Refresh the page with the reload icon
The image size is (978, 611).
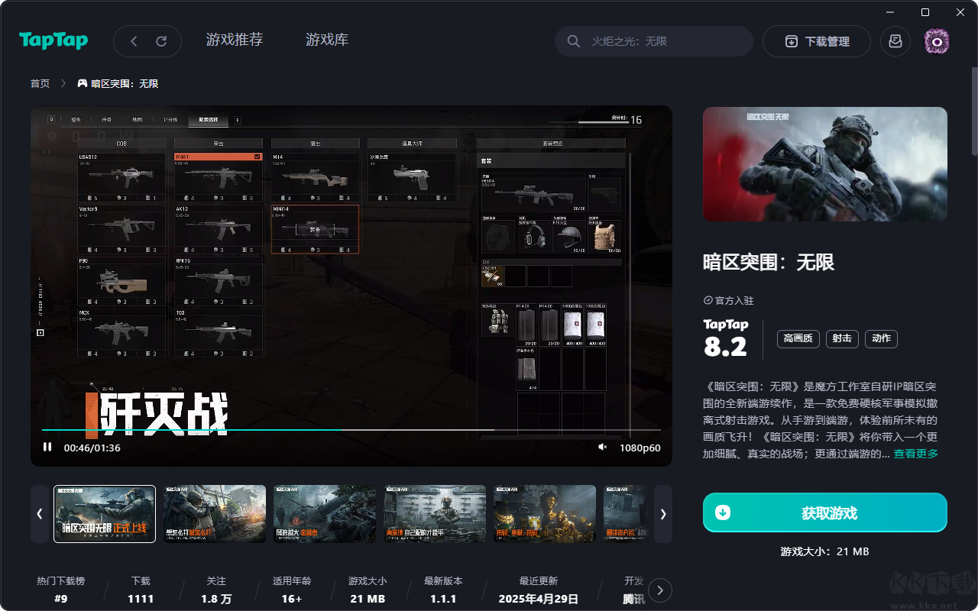161,41
